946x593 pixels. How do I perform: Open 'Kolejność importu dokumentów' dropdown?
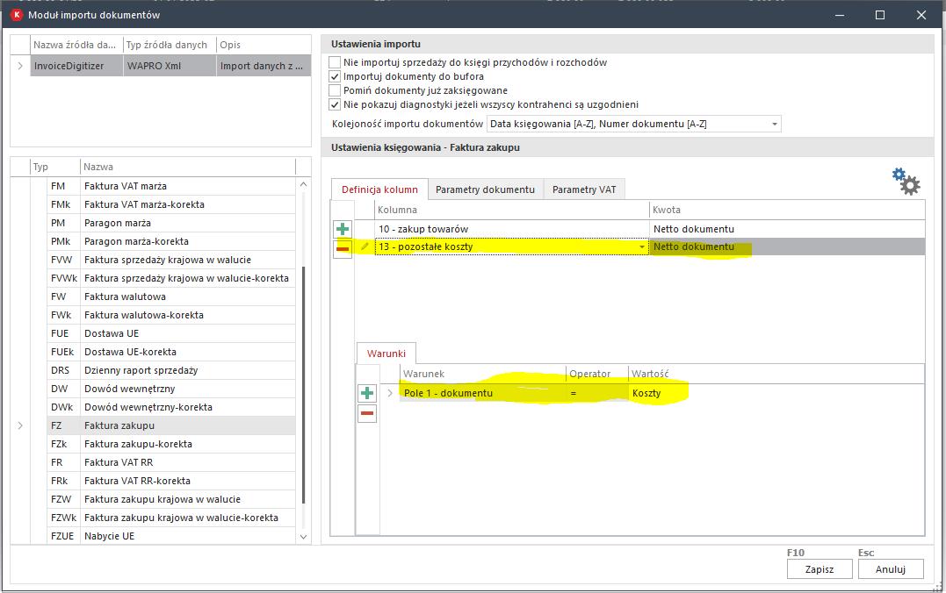(x=774, y=125)
